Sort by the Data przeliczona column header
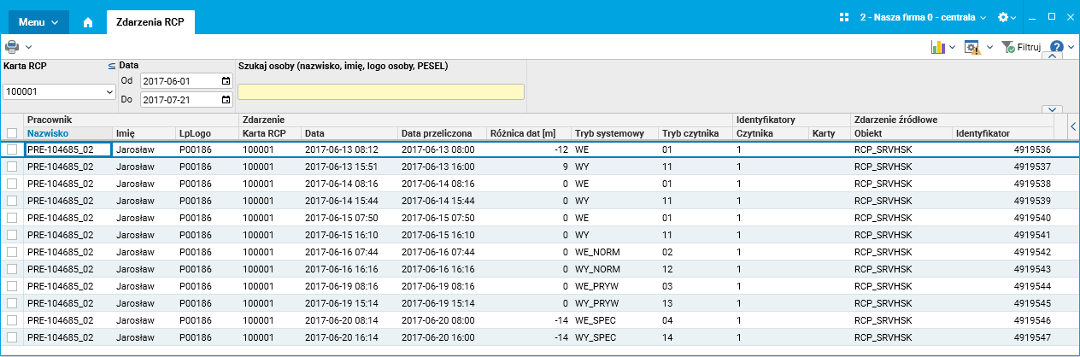The image size is (1080, 357). click(440, 133)
